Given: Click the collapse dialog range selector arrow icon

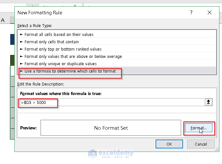Looking at the screenshot, I should [208, 102].
